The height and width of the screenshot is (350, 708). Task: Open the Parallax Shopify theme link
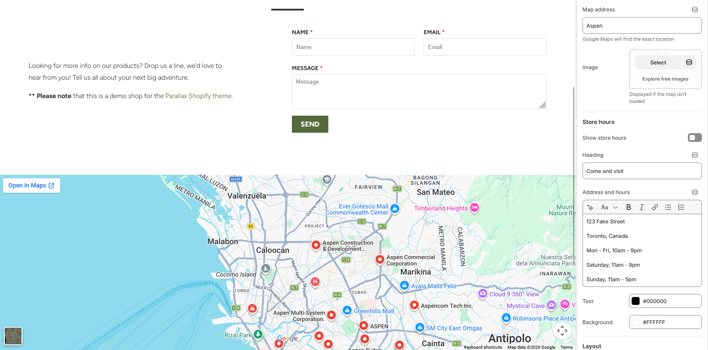pos(198,96)
